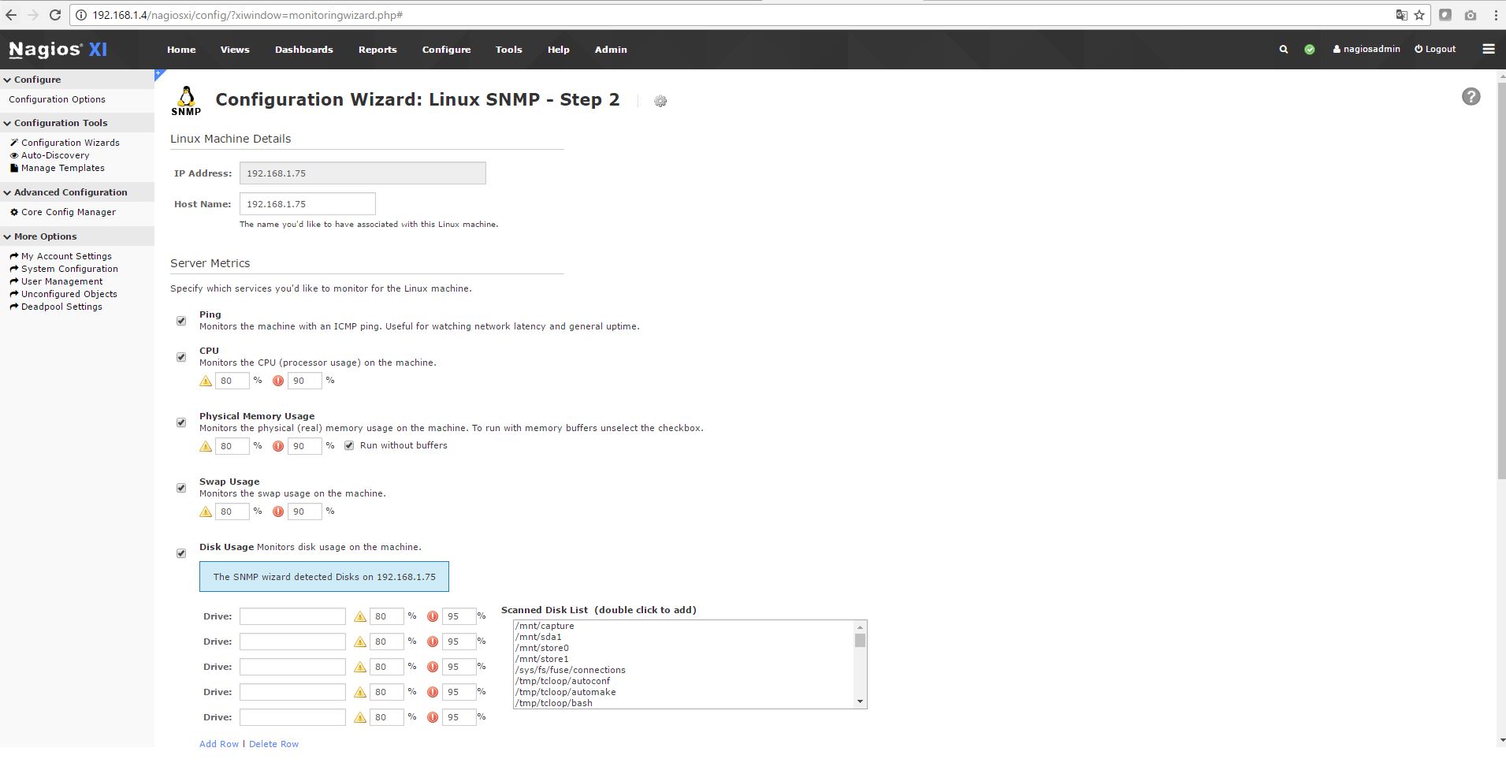Click the Linux SNMP penguin icon
The image size is (1506, 770).
pyautogui.click(x=186, y=96)
